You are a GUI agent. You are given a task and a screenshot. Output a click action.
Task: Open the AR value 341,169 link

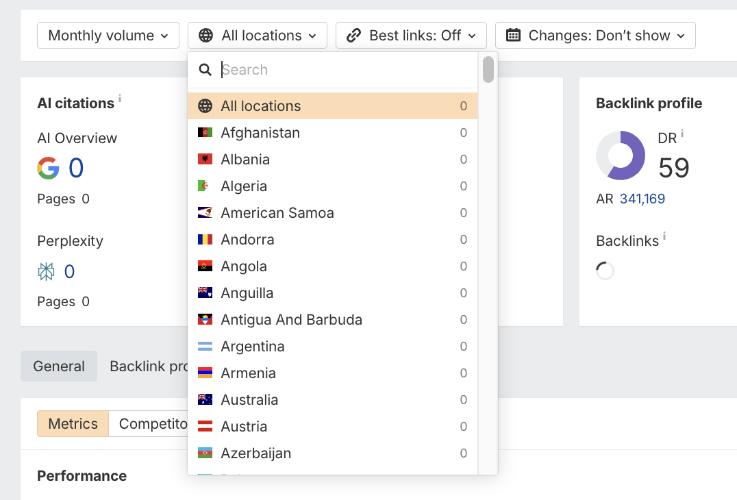point(642,199)
